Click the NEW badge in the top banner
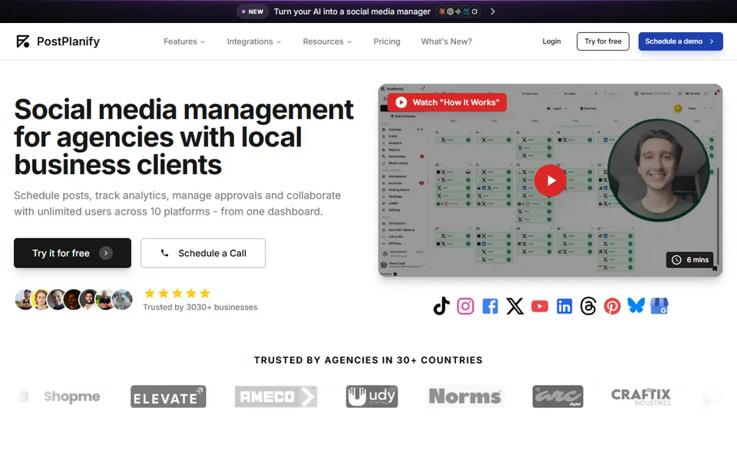 pyautogui.click(x=253, y=11)
